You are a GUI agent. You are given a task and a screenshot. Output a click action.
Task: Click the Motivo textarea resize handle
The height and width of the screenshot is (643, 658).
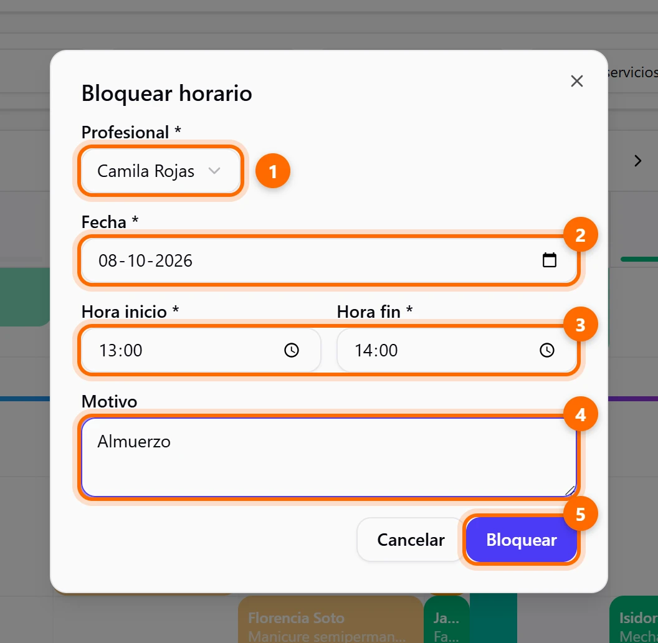tap(570, 490)
